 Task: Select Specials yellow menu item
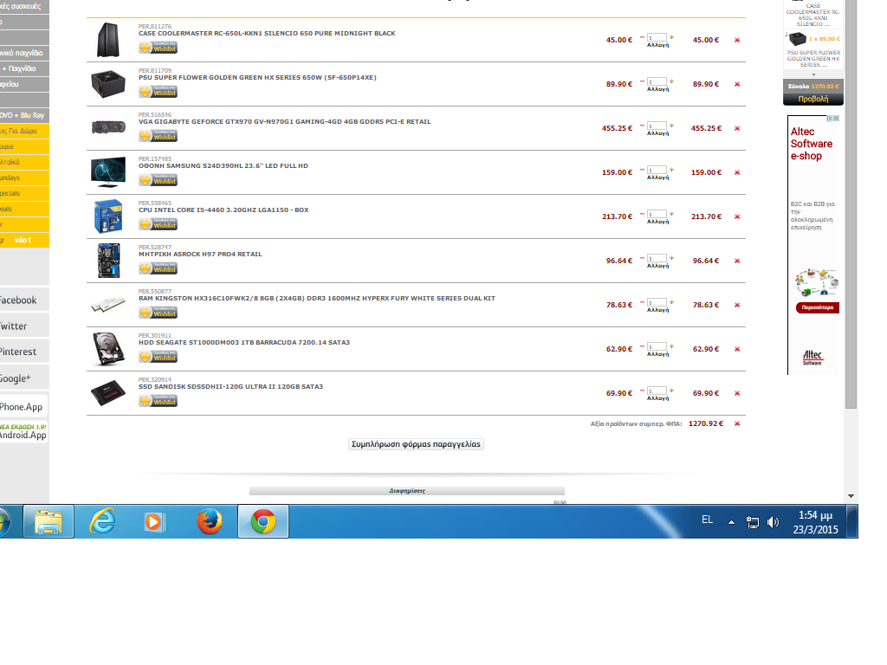[23, 193]
